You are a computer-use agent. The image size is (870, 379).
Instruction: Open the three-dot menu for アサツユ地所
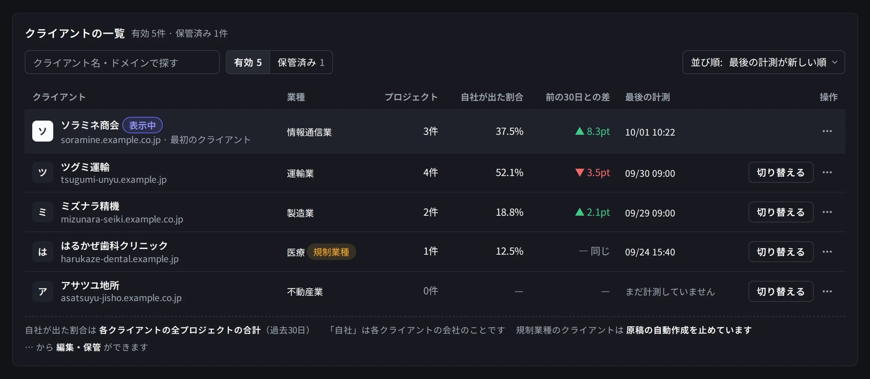[x=827, y=291]
